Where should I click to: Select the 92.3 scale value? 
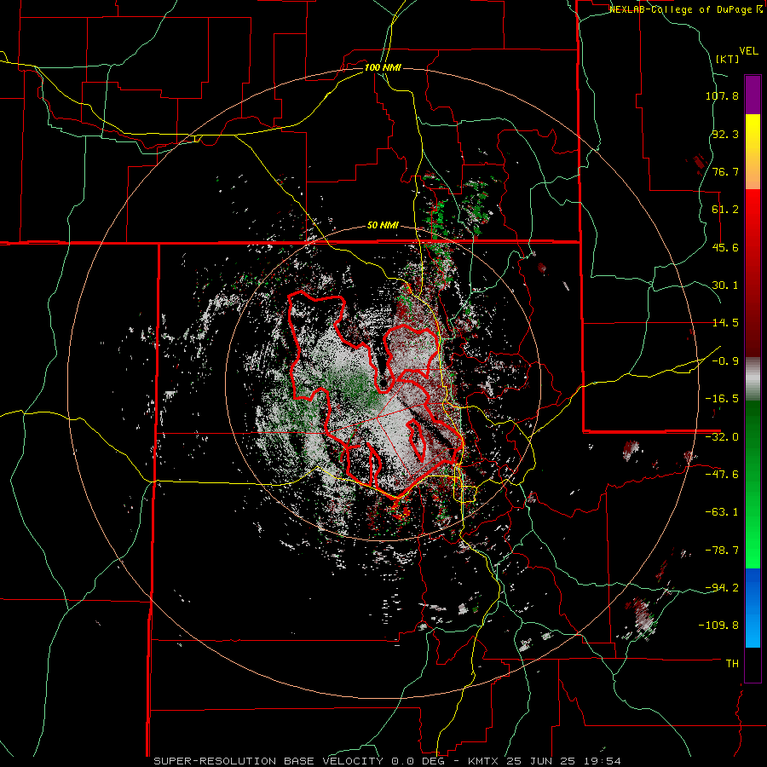pyautogui.click(x=725, y=134)
